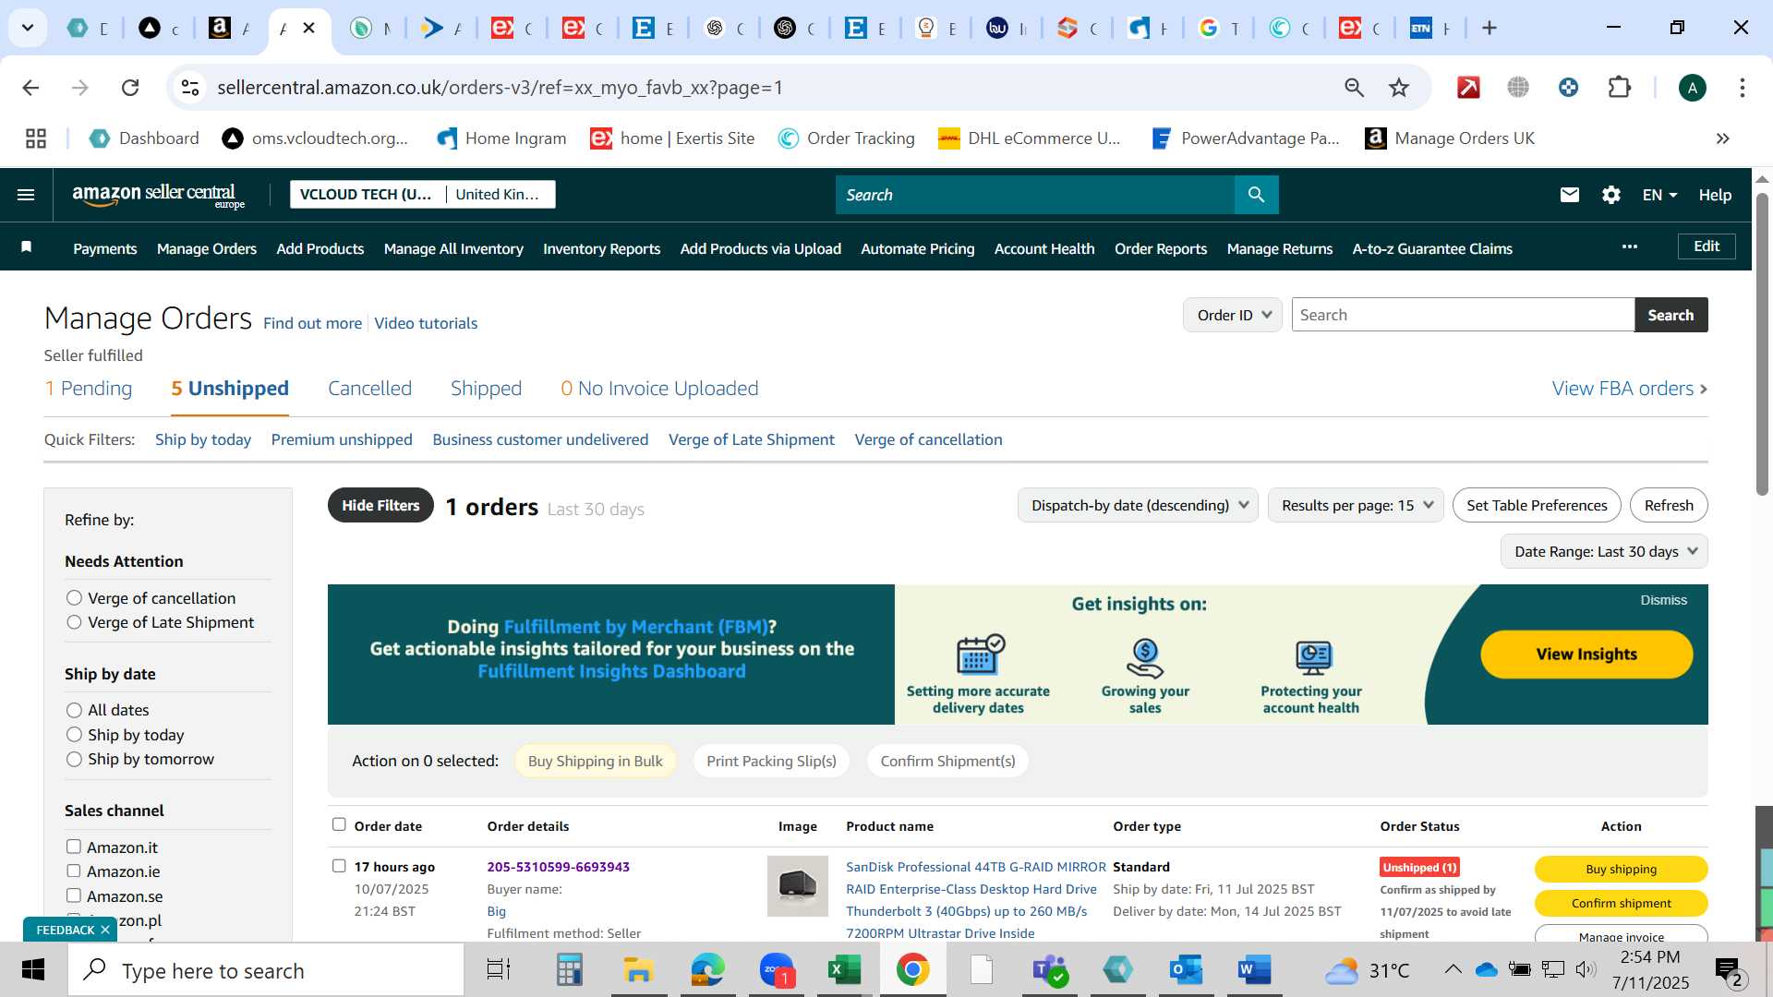Open the SanDisk product thumbnail image
The height and width of the screenshot is (997, 1773).
coord(797,886)
